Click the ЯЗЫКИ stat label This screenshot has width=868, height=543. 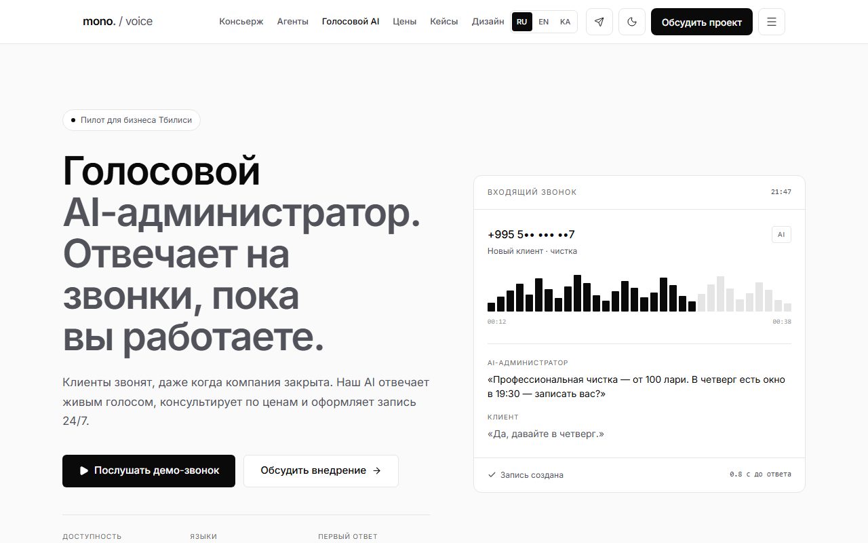click(x=203, y=537)
